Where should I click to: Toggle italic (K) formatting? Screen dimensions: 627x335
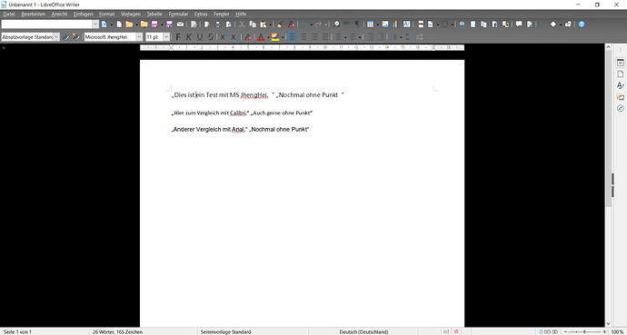[189, 37]
